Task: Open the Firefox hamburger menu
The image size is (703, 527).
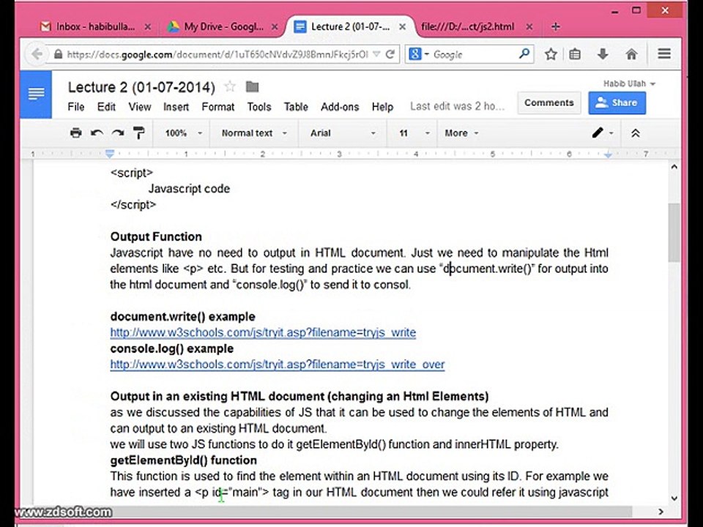Action: tap(664, 54)
